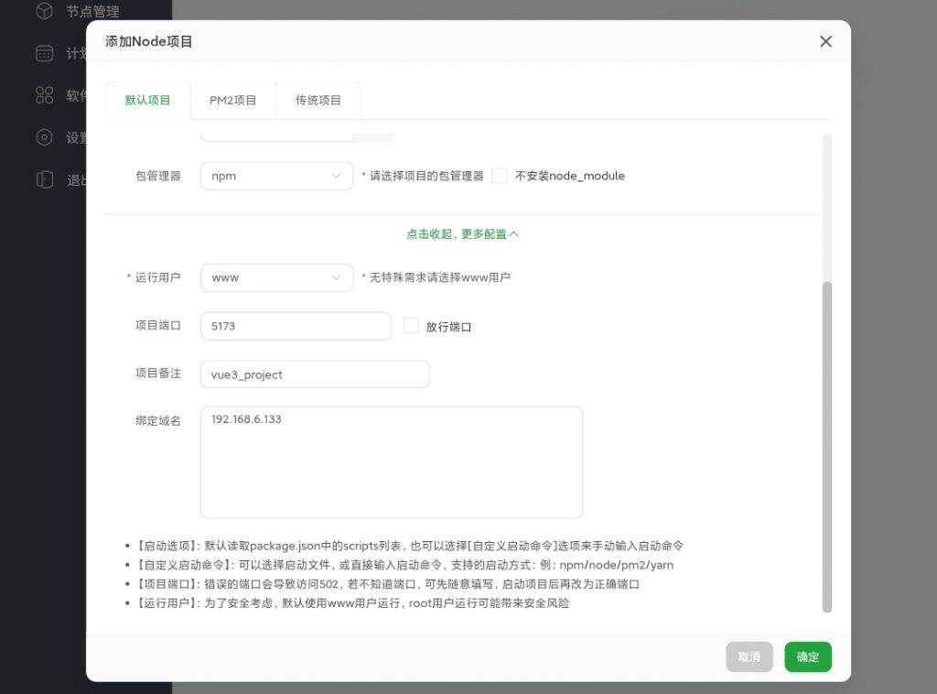Image resolution: width=937 pixels, height=694 pixels.
Task: Select the 计划 calendar icon in sidebar
Action: coord(43,53)
